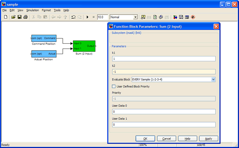Image resolution: width=239 pixels, height=148 pixels.
Task: Open a file with the folder icon
Action: point(13,17)
